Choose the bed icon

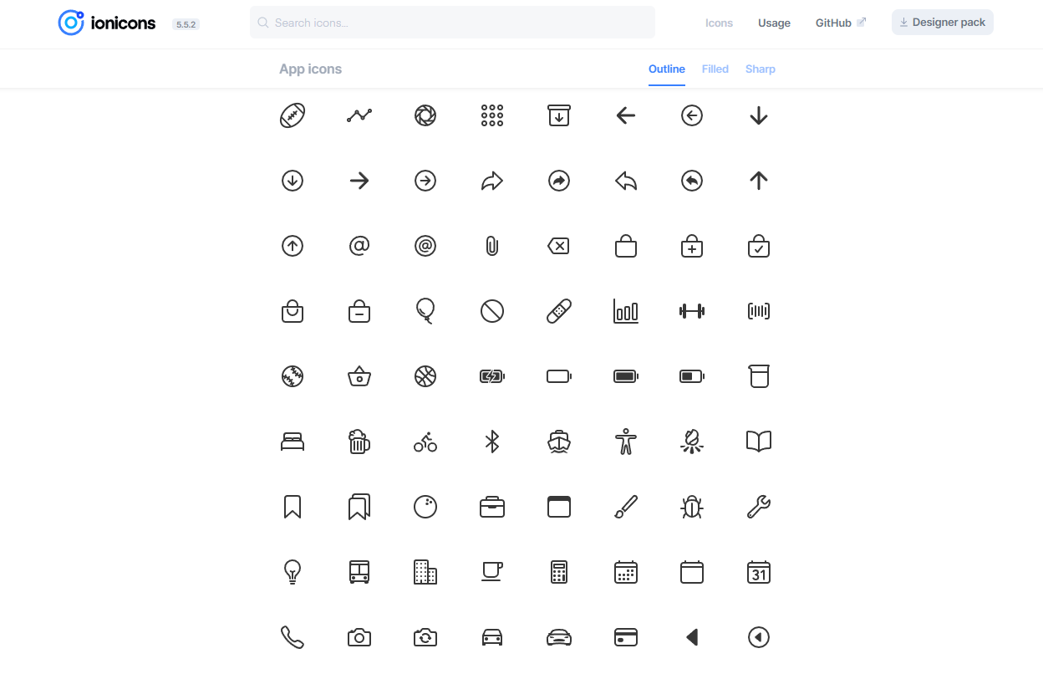[x=293, y=442]
